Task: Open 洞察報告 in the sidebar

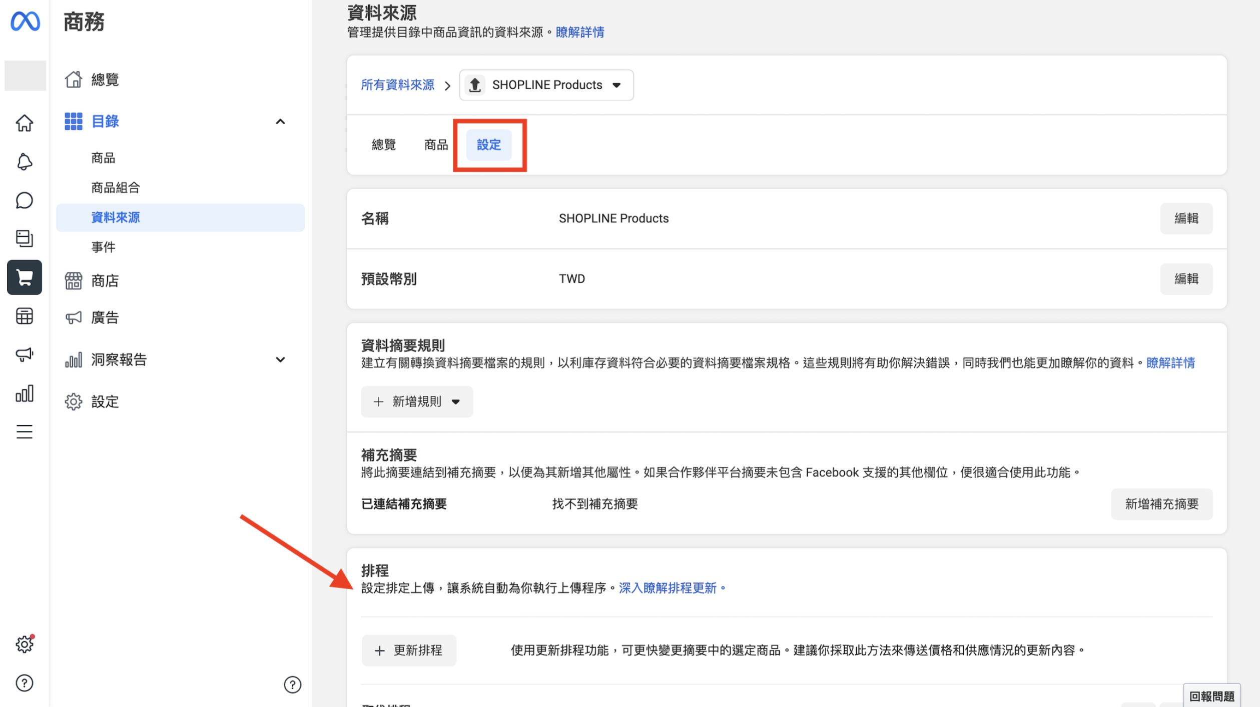Action: (119, 359)
